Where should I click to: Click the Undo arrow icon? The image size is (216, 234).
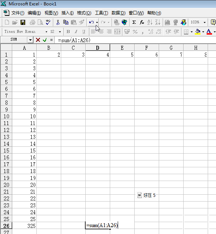(x=91, y=22)
